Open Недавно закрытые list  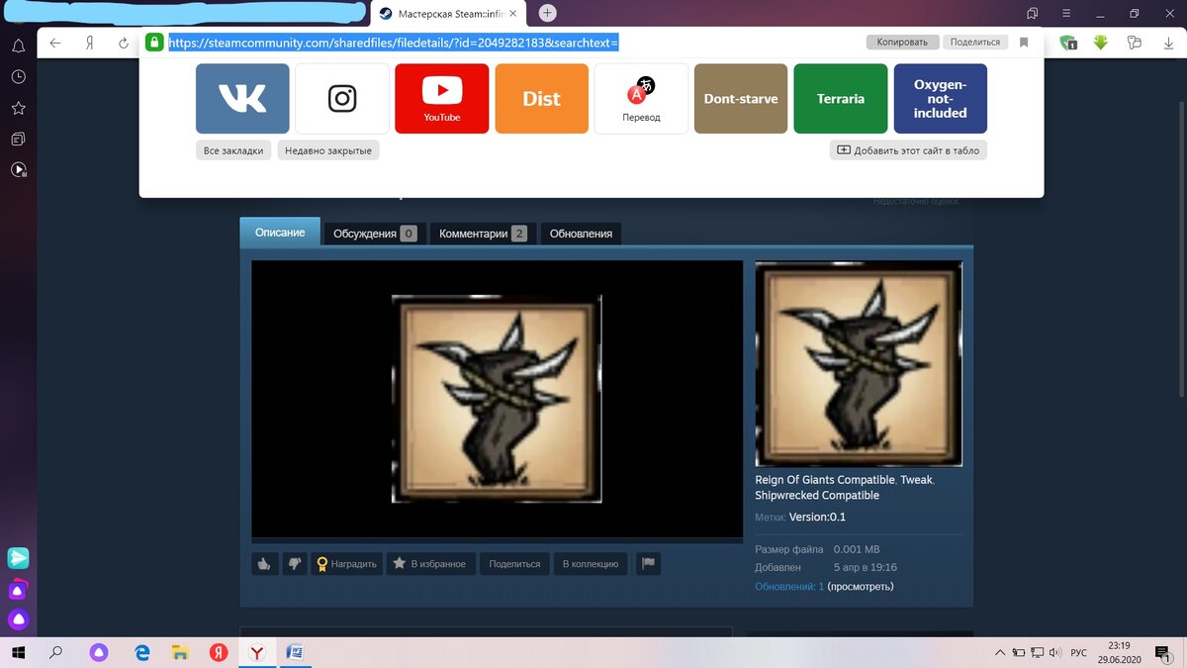(329, 150)
